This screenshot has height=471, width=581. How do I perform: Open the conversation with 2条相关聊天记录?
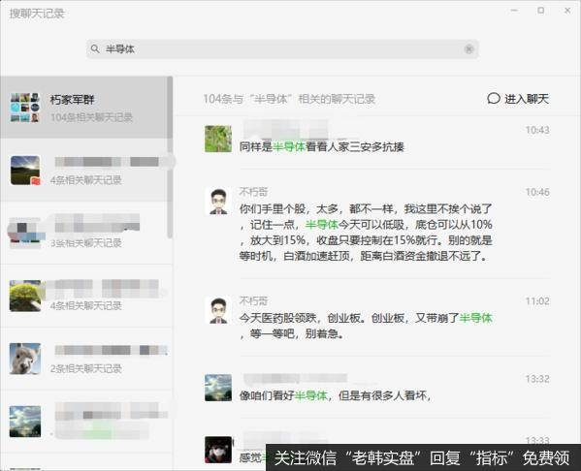pos(86,359)
